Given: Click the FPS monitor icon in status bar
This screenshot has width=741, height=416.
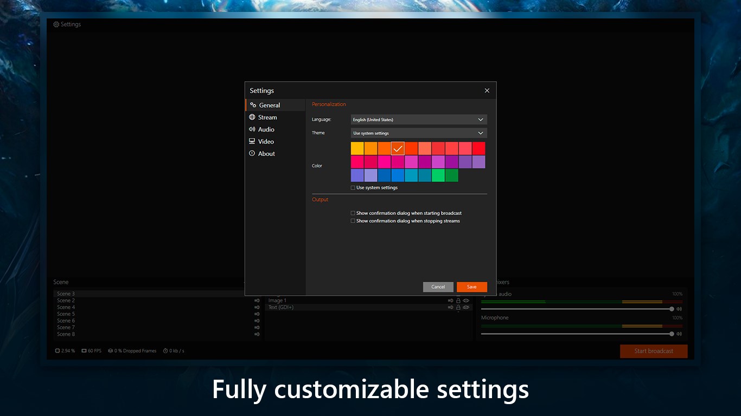Looking at the screenshot, I should pyautogui.click(x=84, y=351).
